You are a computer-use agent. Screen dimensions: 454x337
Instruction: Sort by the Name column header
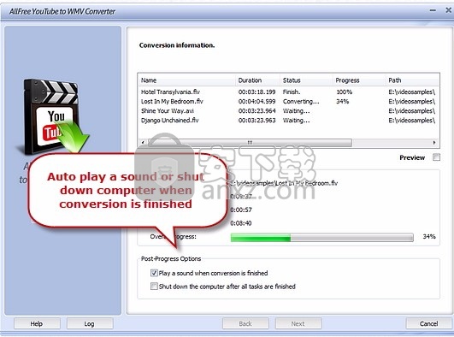tap(187, 80)
